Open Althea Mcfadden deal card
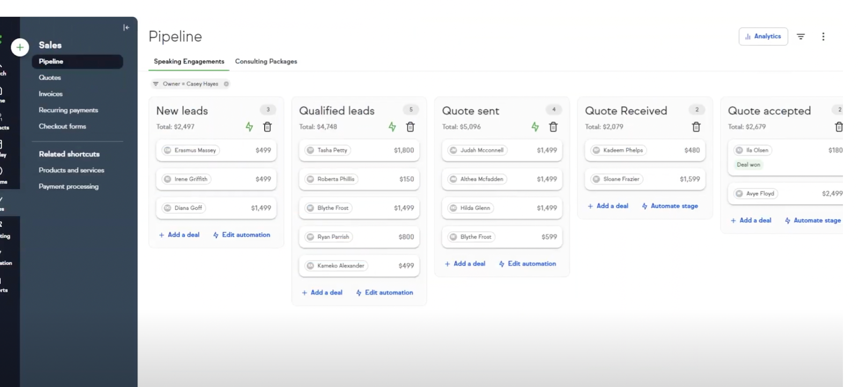This screenshot has height=387, width=858. click(502, 179)
